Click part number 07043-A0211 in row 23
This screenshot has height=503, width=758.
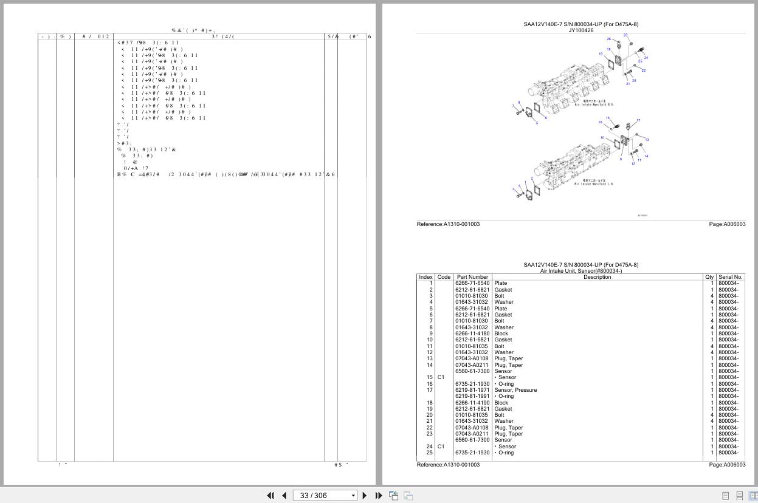coord(472,434)
